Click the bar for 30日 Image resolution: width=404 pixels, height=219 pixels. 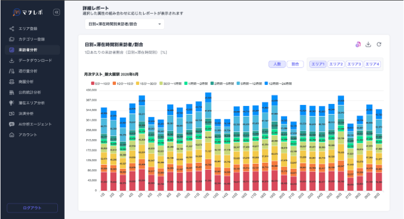pyautogui.click(x=379, y=150)
